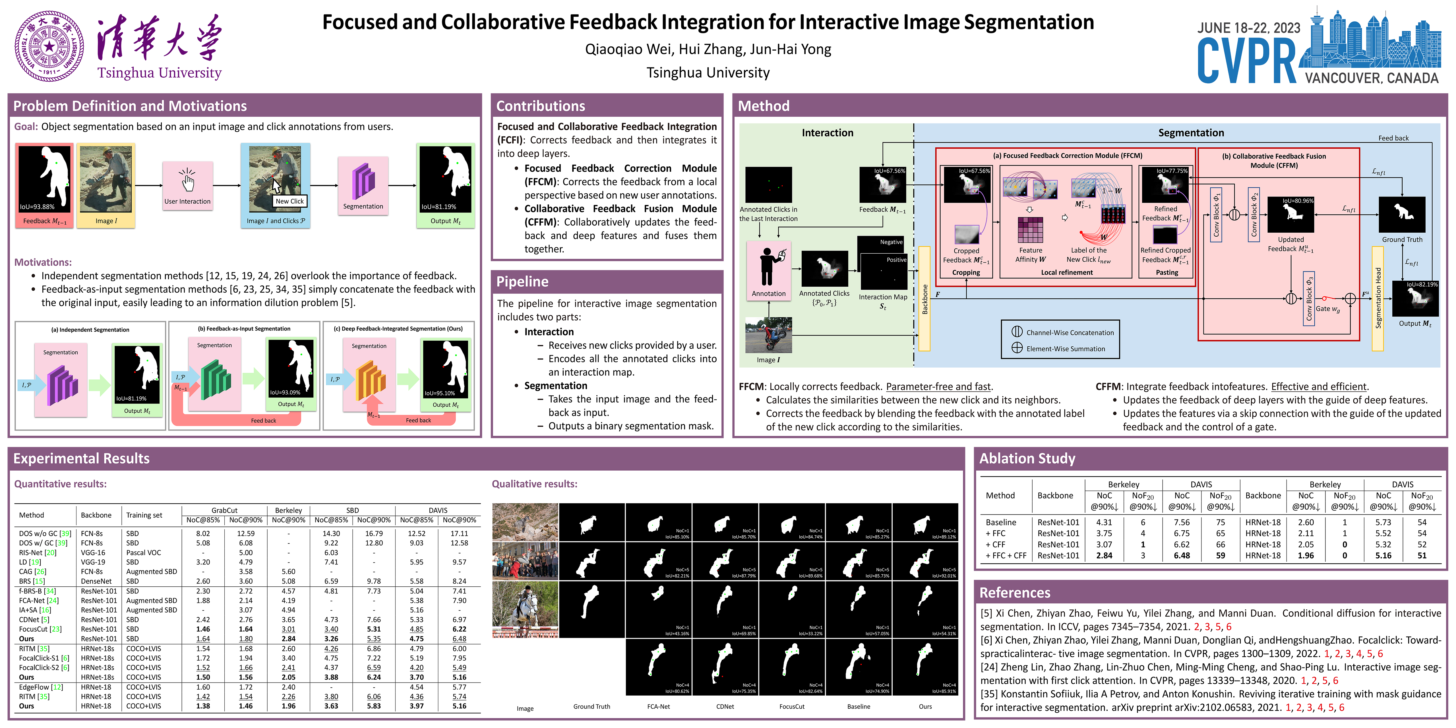Image resolution: width=1456 pixels, height=728 pixels.
Task: Click the Segmentation Head yellow block
Action: tap(1378, 298)
